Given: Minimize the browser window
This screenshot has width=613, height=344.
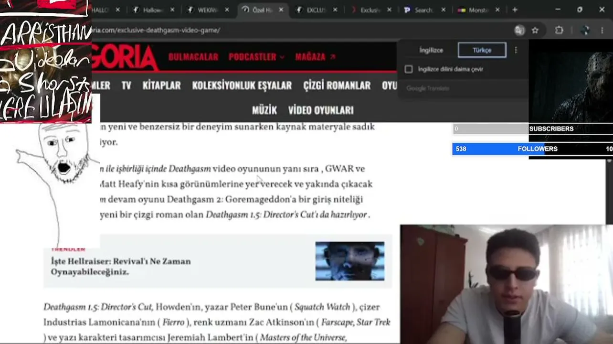Looking at the screenshot, I should pos(559,10).
